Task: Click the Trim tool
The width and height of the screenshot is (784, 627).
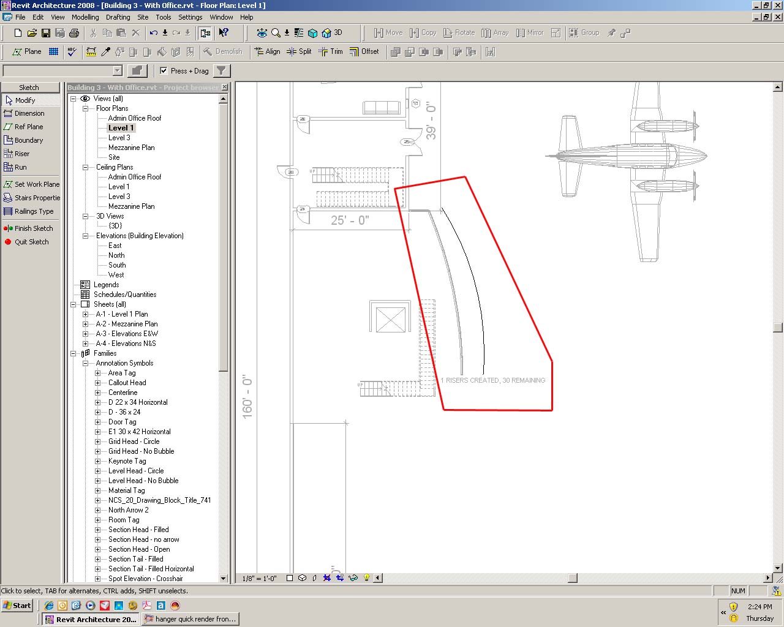Action: click(x=331, y=52)
